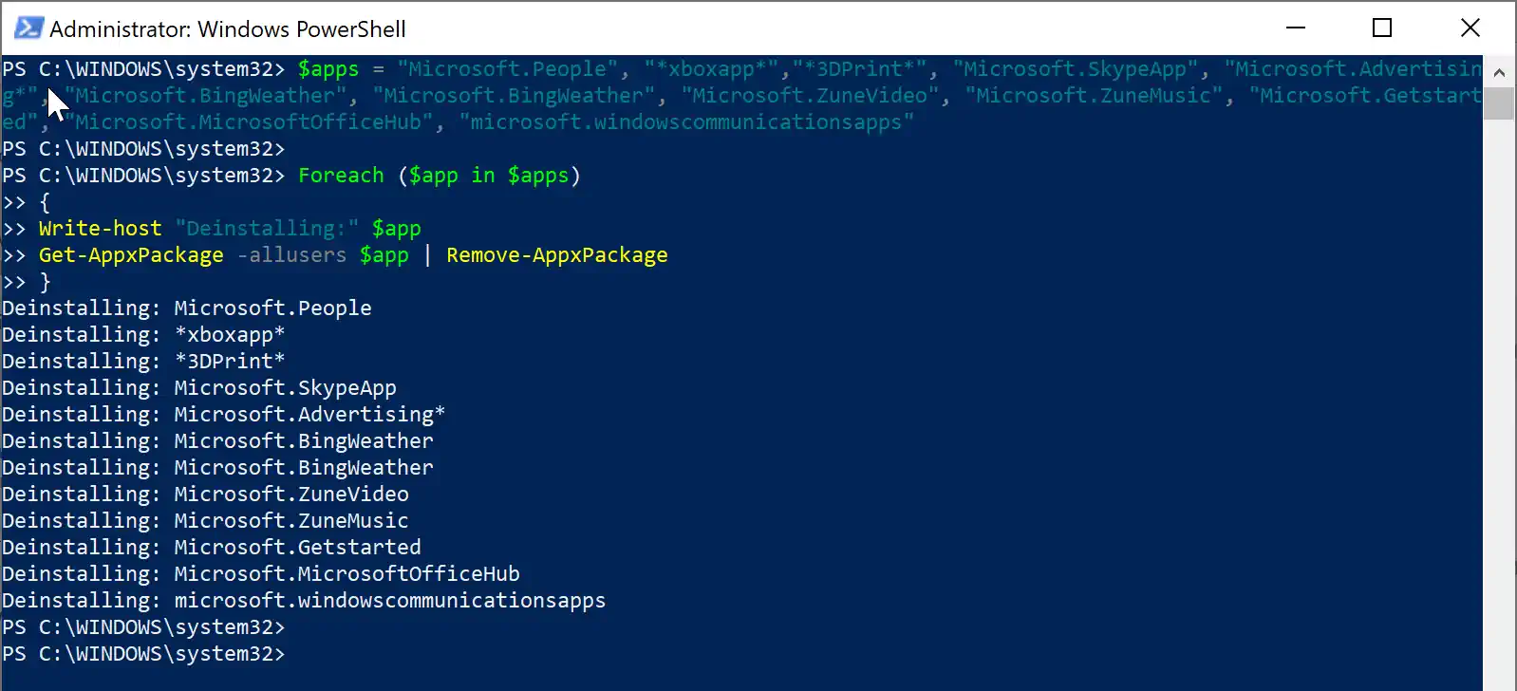Click the last PS C:\WINDOWS\system32> prompt

(144, 654)
